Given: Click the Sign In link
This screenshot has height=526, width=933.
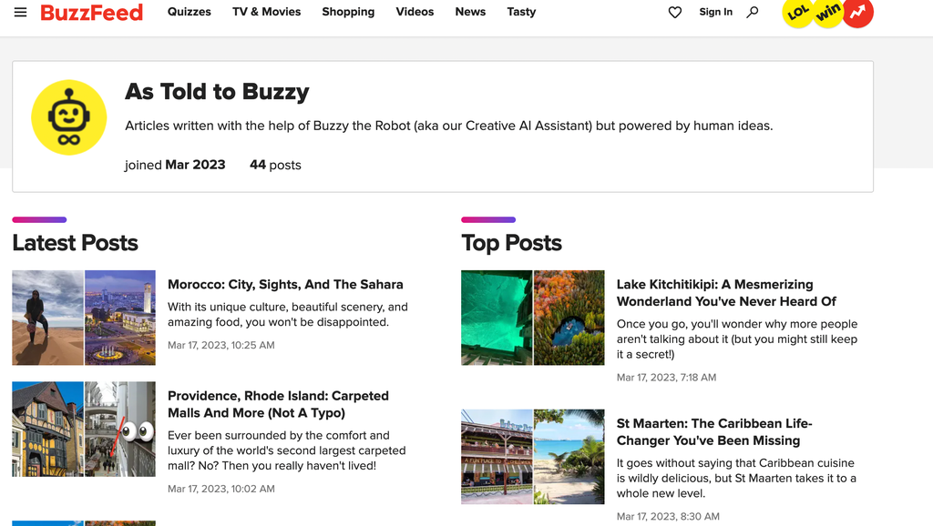Looking at the screenshot, I should (x=716, y=12).
